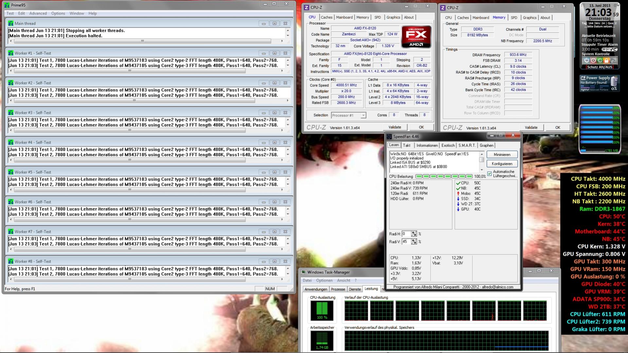
Task: Switch to the Caches tab in the left CPU-Z window
Action: (x=327, y=17)
